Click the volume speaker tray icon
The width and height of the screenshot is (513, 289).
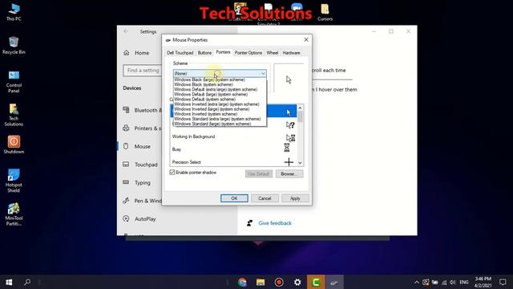click(x=452, y=282)
